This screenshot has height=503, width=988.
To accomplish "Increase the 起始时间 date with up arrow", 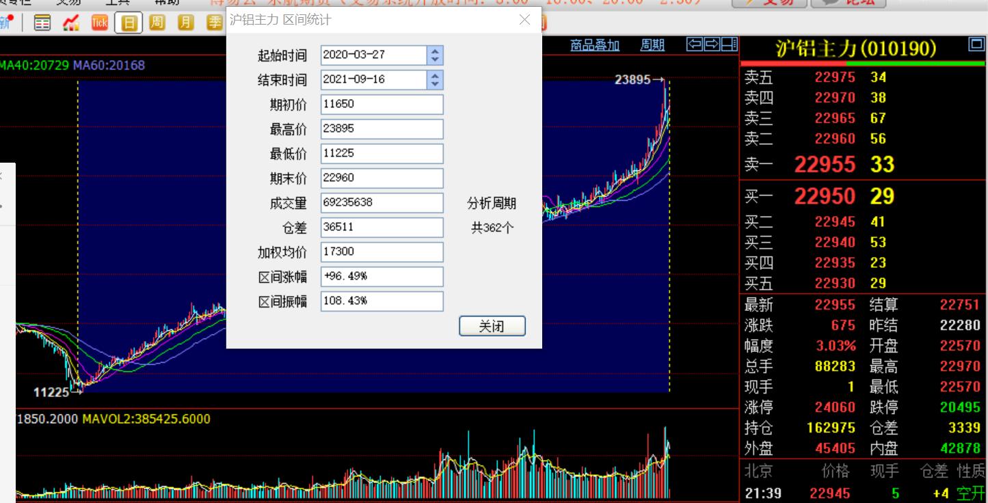I will pyautogui.click(x=435, y=51).
